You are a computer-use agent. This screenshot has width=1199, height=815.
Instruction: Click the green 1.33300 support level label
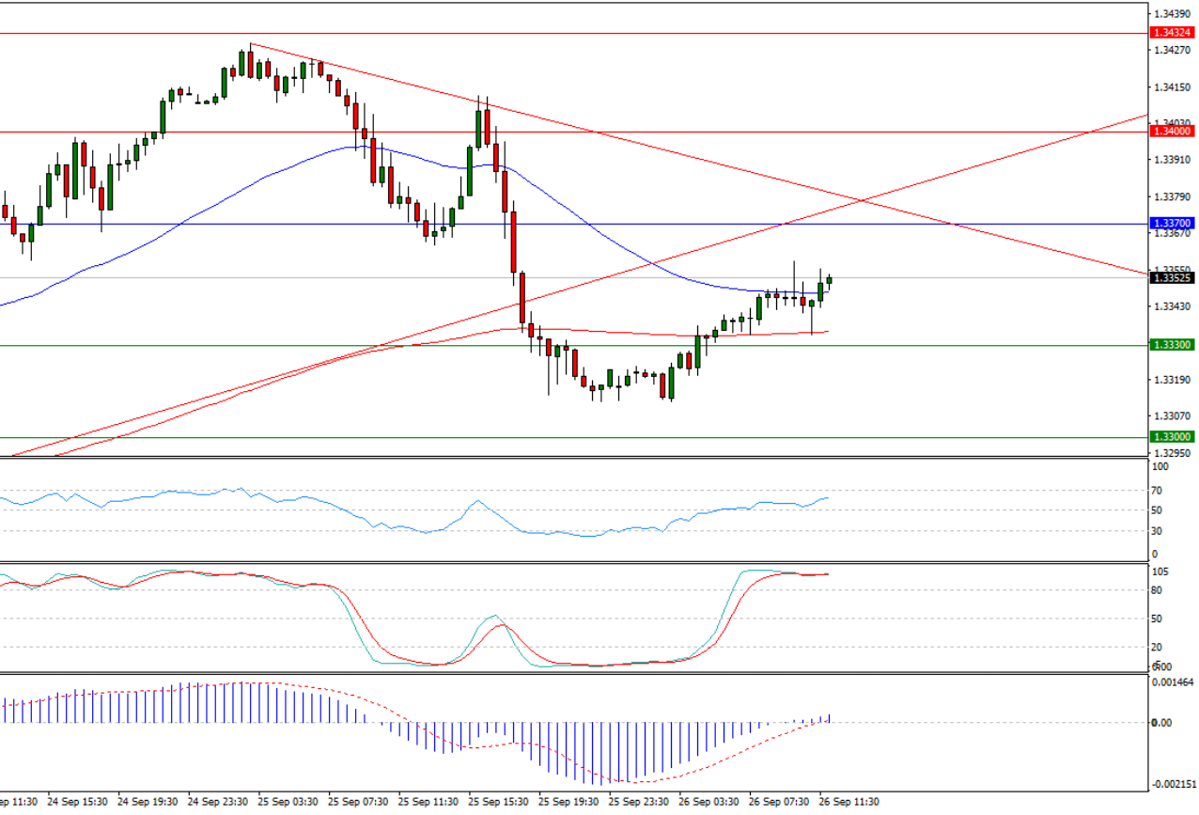pyautogui.click(x=1172, y=345)
